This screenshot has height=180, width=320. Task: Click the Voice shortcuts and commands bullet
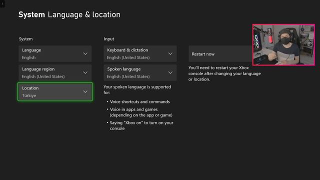(140, 101)
